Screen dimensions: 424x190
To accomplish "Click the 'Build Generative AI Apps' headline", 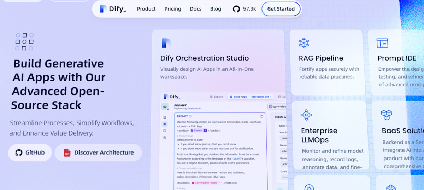I will pyautogui.click(x=58, y=84).
